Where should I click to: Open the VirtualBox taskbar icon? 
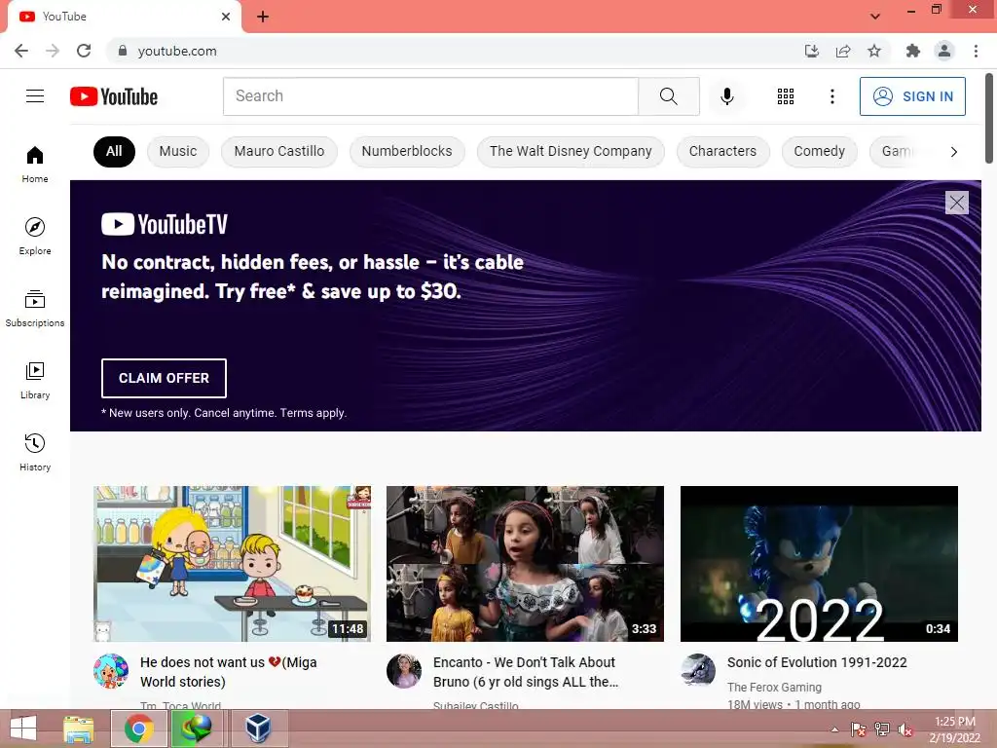258,729
